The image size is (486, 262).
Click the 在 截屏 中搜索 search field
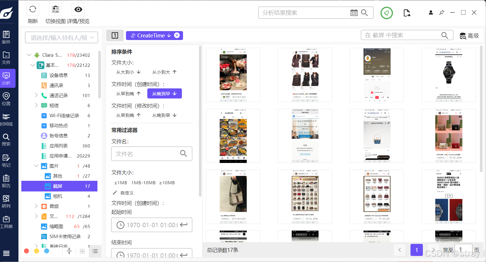(x=407, y=35)
